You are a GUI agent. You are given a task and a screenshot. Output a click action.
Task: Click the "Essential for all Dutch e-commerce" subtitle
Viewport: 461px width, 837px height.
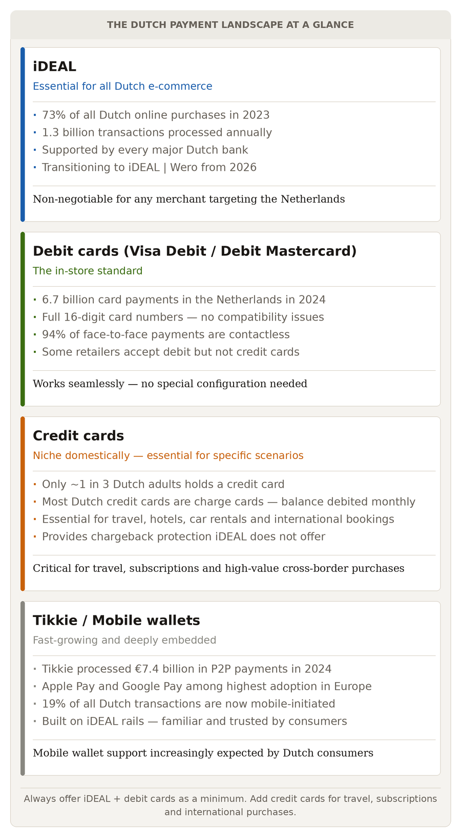122,86
